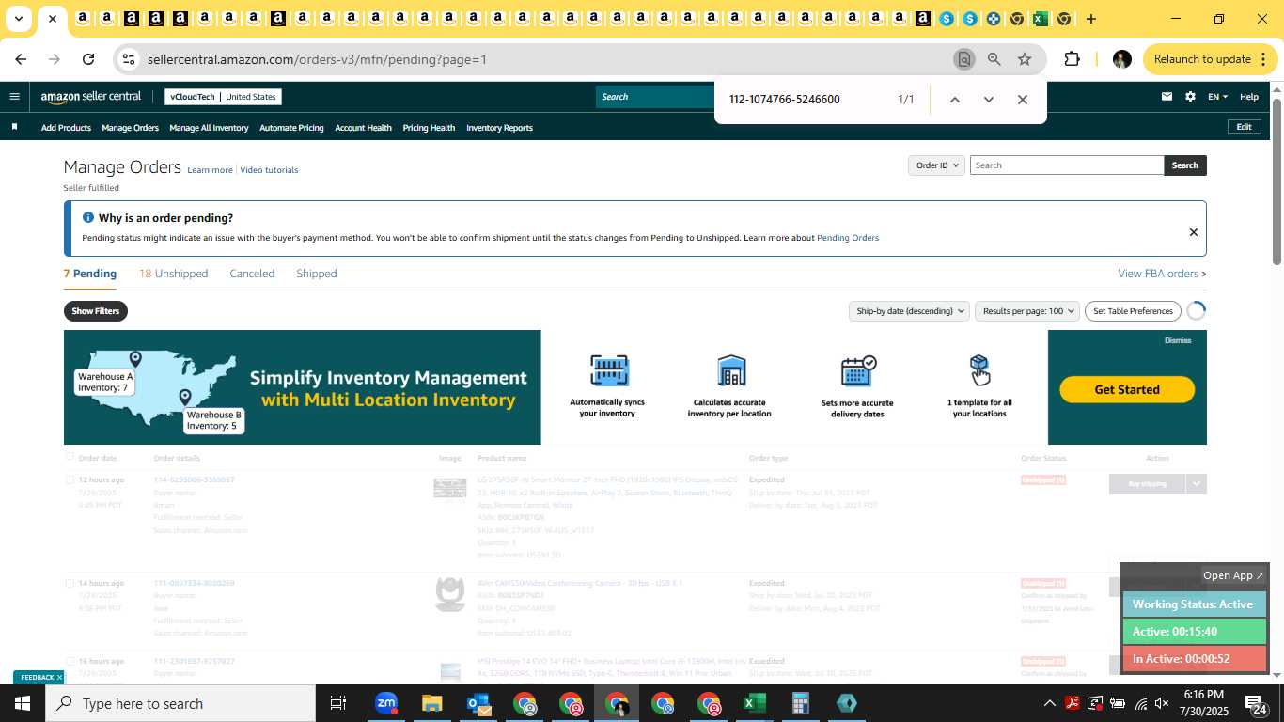This screenshot has height=722, width=1284.
Task: Open the View FBA orders link
Action: coord(1162,274)
